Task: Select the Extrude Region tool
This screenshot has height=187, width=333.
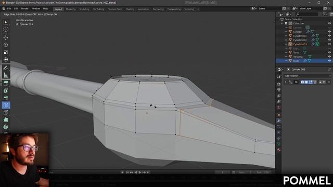Action: pyautogui.click(x=6, y=83)
